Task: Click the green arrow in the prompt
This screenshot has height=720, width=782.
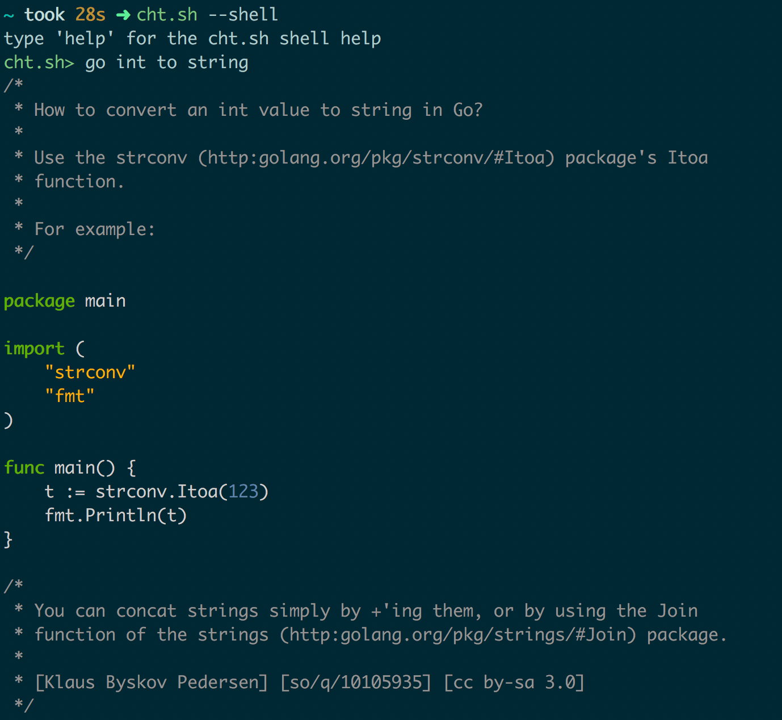Action: pyautogui.click(x=123, y=15)
